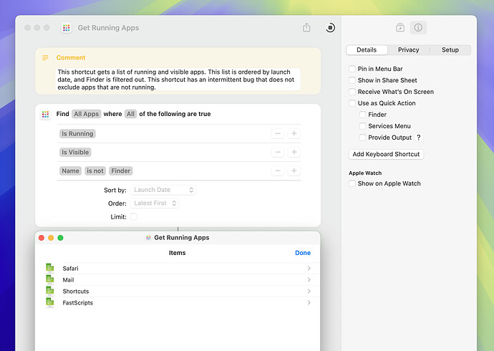Toggle the Limit checkbox

click(x=134, y=216)
